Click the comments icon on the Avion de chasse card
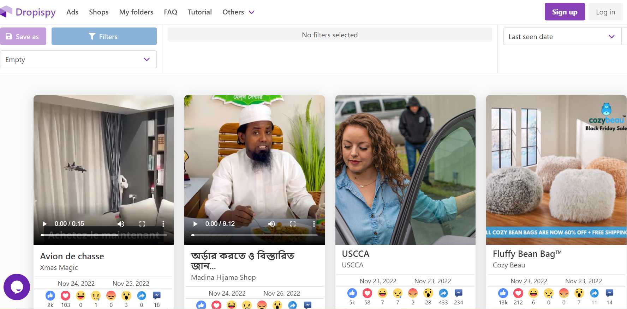The width and height of the screenshot is (627, 309). pyautogui.click(x=157, y=295)
